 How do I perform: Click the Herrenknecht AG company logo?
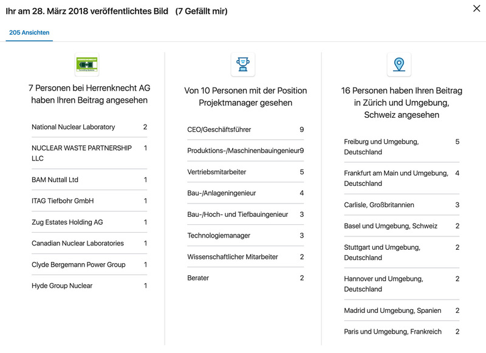click(x=87, y=64)
